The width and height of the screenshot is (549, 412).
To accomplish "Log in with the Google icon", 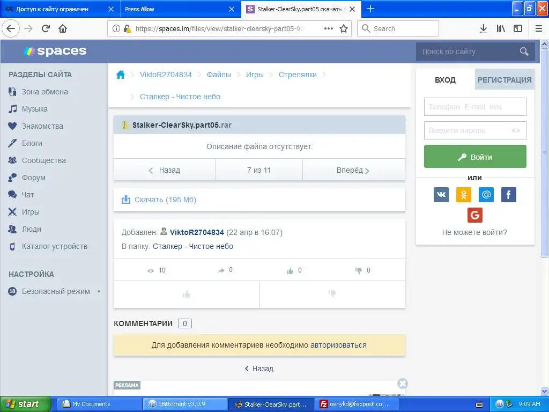I will [x=475, y=215].
